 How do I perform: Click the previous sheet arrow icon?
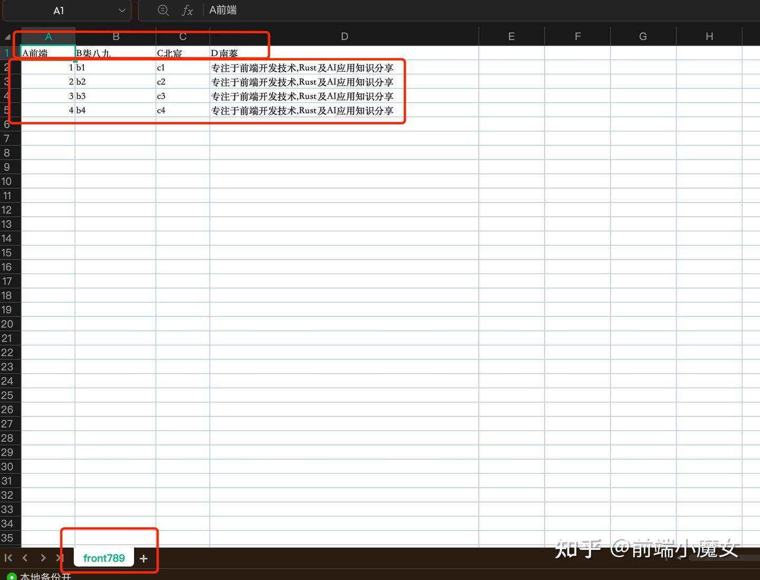click(25, 558)
